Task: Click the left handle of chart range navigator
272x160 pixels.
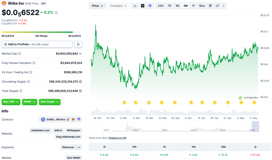Action: coord(252,127)
